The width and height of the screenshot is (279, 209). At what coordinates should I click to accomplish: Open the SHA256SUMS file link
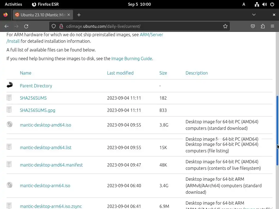[33, 98]
